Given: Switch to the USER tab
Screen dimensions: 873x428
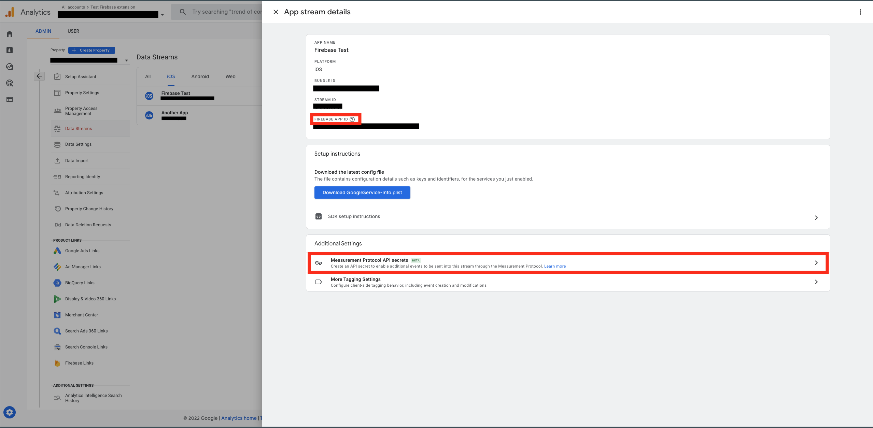Looking at the screenshot, I should [x=73, y=31].
